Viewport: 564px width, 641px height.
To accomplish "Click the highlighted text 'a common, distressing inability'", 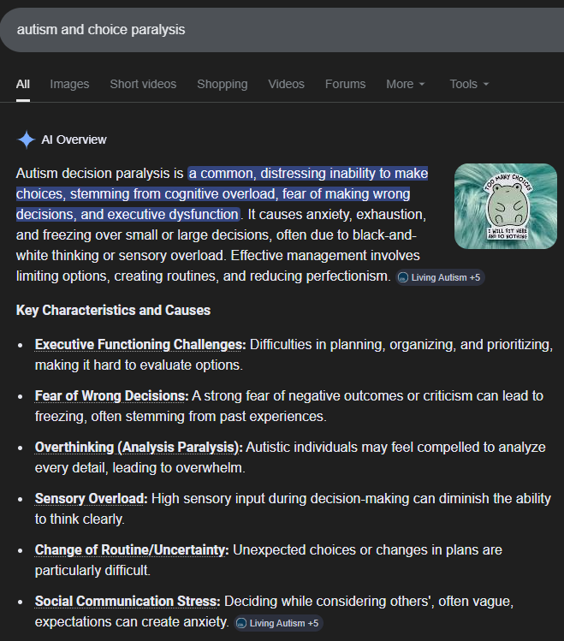I will click(x=282, y=174).
